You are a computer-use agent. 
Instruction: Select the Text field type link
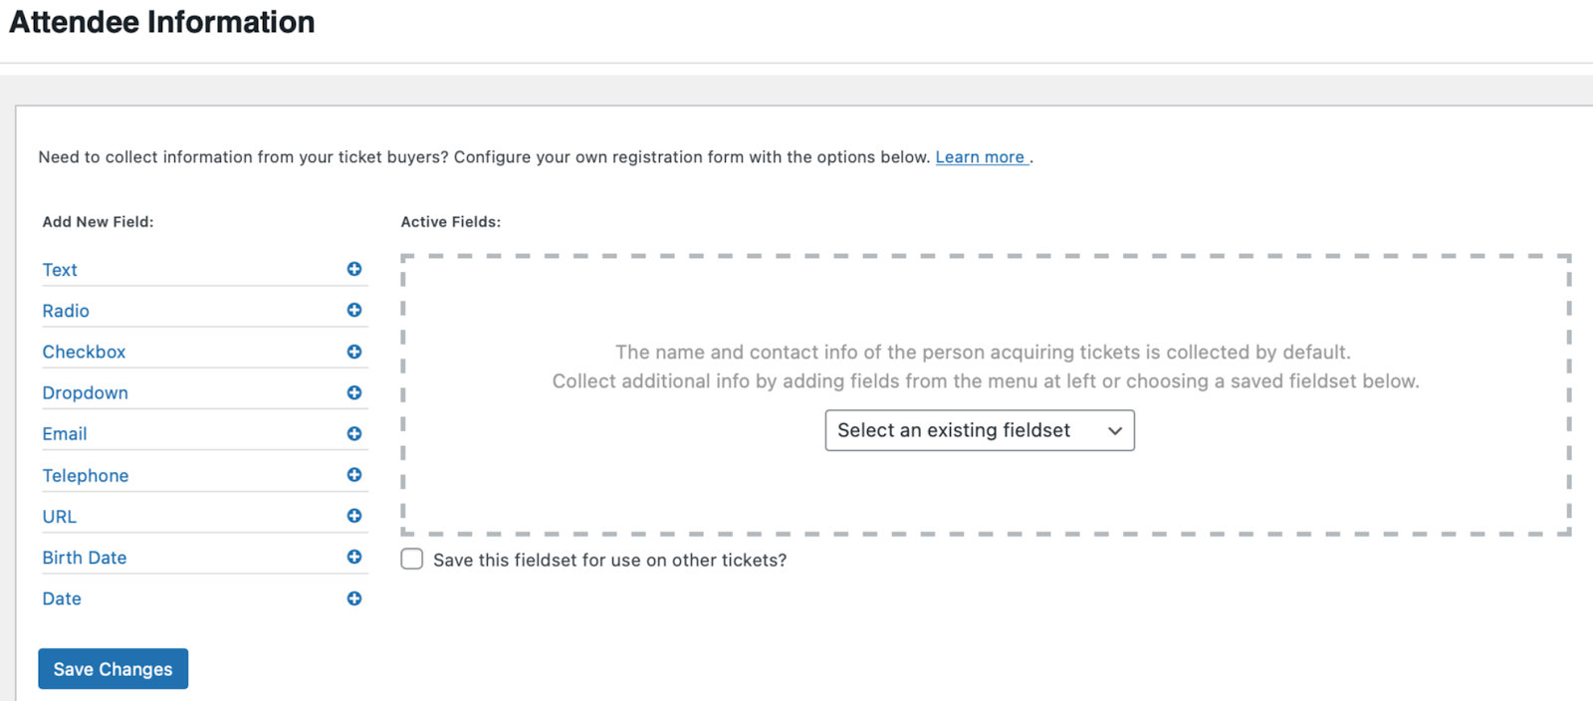[60, 270]
